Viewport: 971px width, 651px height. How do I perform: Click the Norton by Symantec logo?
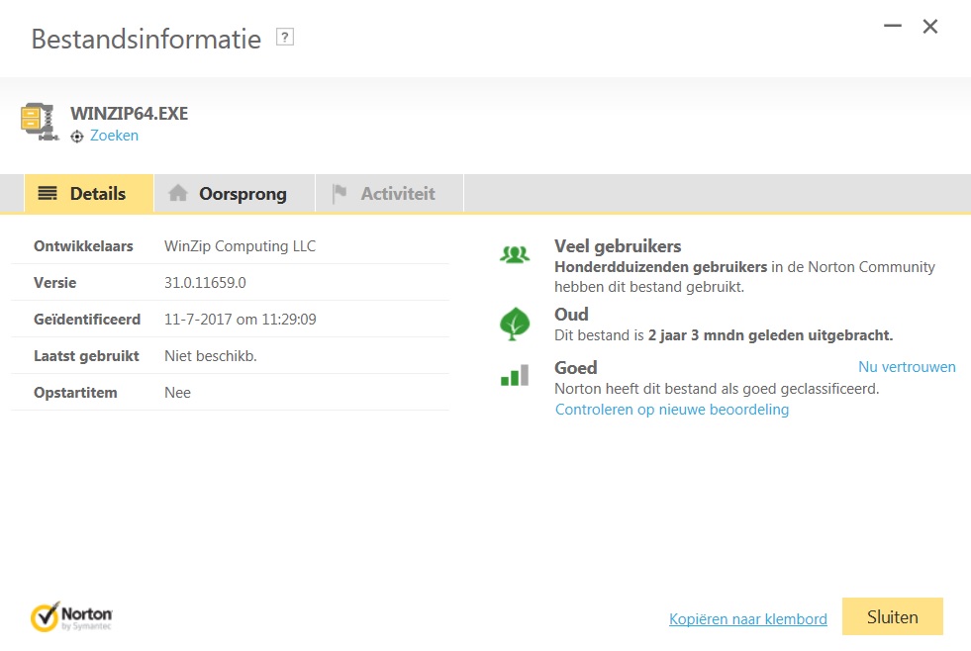71,615
